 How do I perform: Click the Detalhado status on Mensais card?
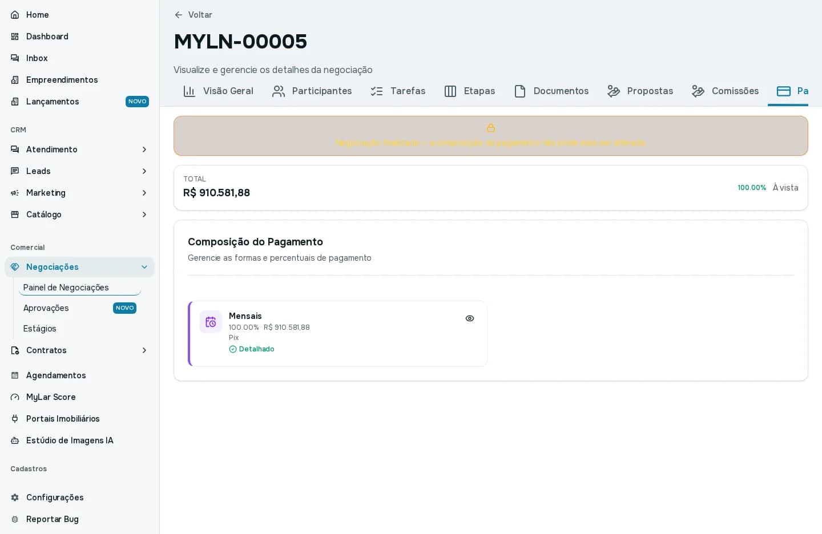coord(252,349)
